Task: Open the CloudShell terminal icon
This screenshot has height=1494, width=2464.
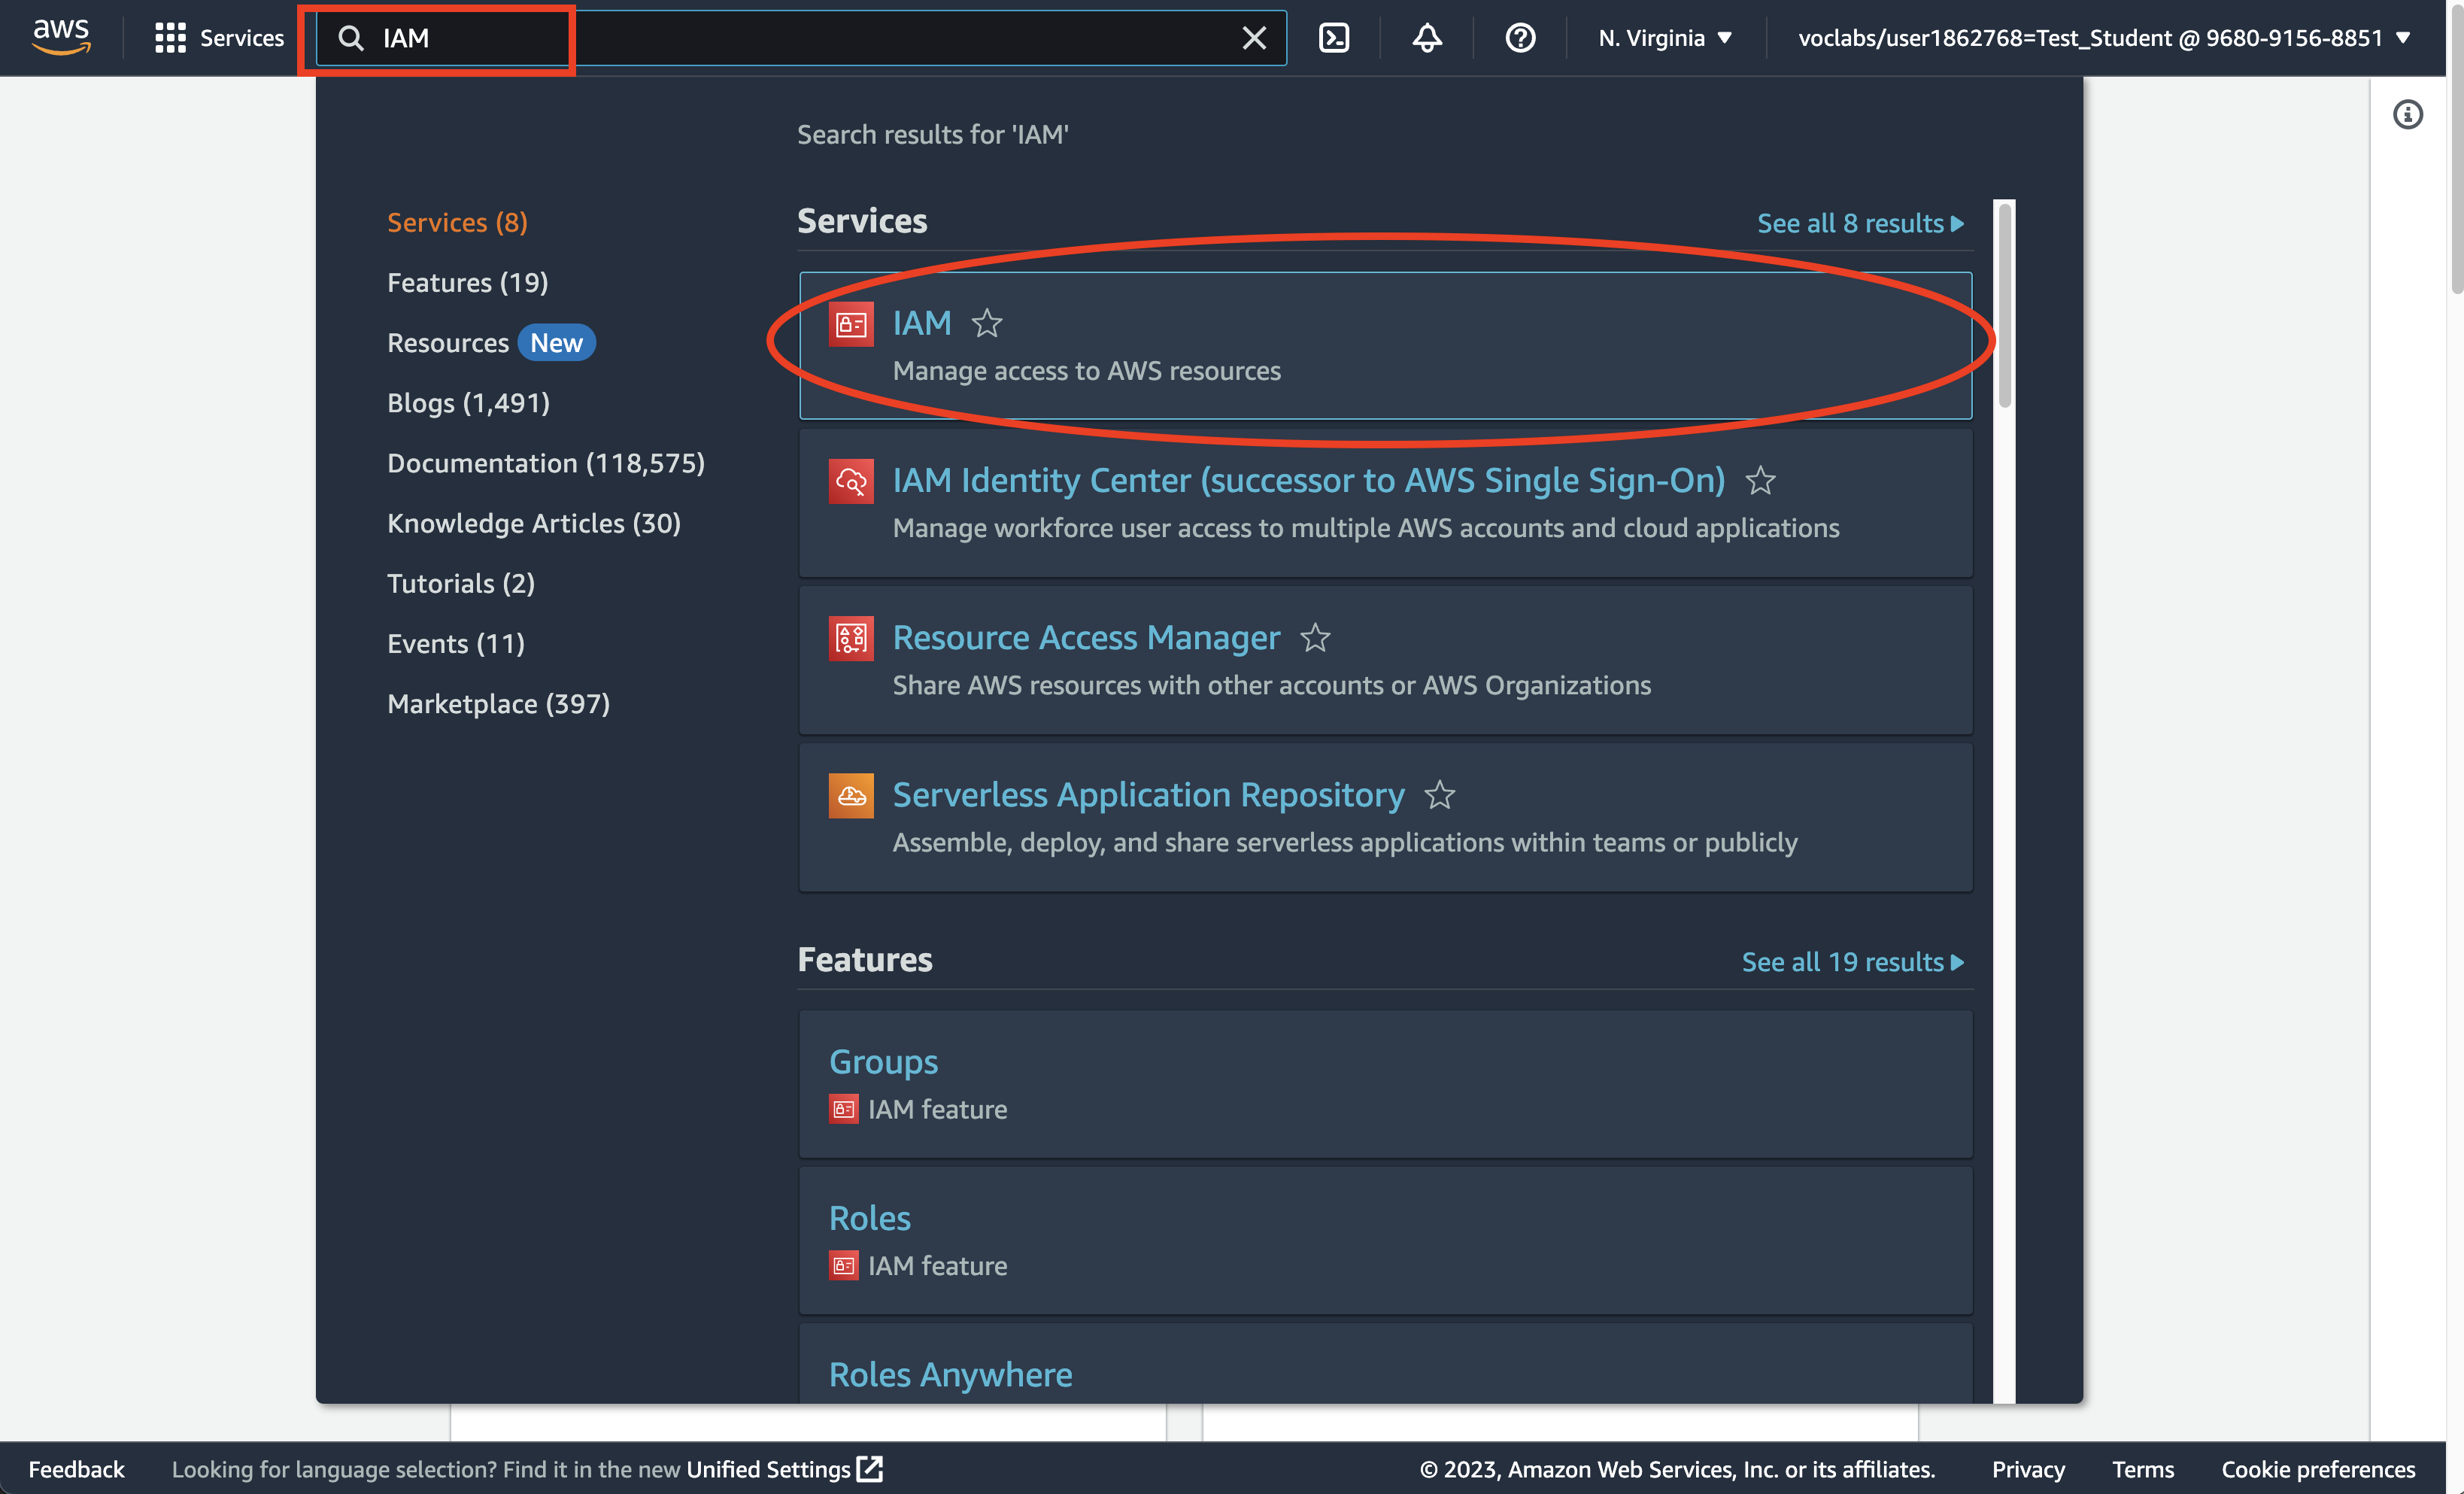Action: (1334, 38)
